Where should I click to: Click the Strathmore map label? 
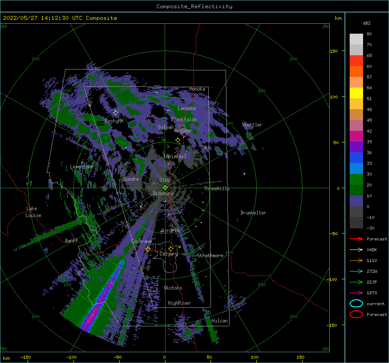[x=210, y=256]
